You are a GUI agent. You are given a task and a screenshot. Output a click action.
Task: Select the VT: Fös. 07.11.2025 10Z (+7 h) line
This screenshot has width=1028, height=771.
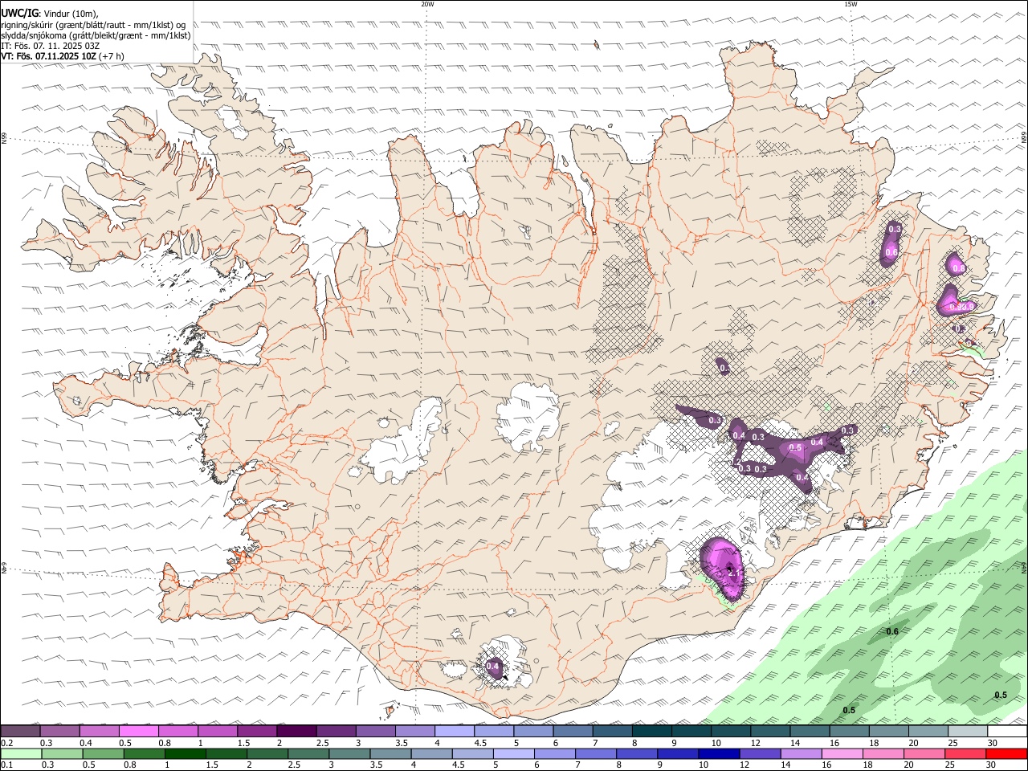63,56
